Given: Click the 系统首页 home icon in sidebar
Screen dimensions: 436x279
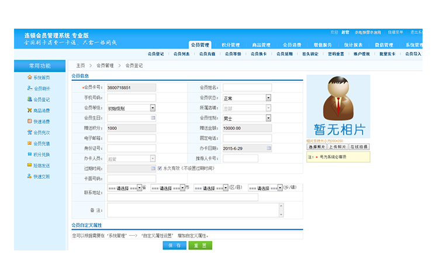Looking at the screenshot, I should tap(30, 77).
